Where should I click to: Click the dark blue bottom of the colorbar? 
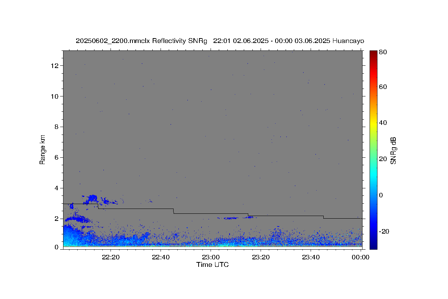[x=373, y=245]
